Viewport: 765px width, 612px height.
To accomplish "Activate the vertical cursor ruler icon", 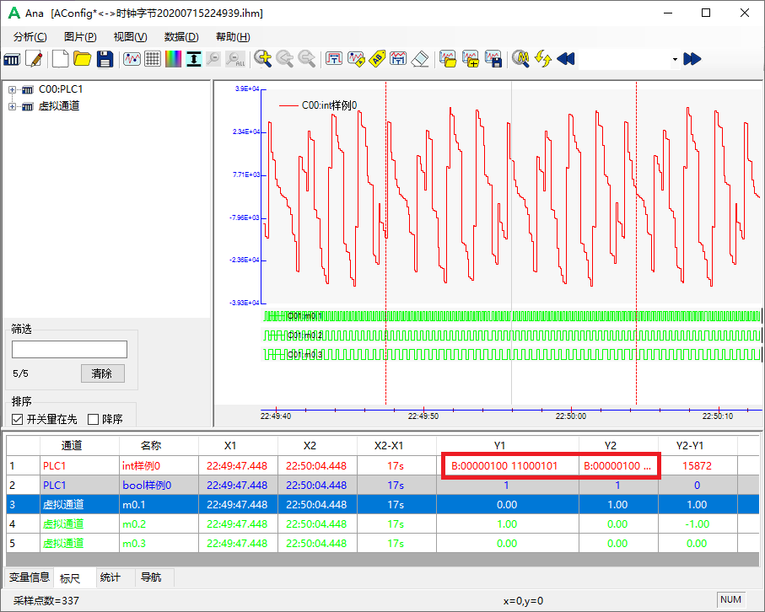I will tap(192, 59).
